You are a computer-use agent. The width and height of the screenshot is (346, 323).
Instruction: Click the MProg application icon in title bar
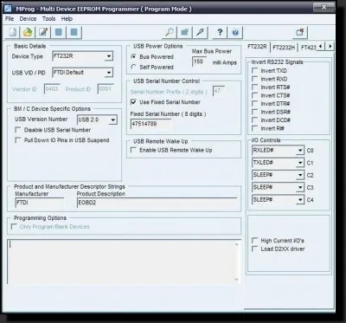(x=8, y=8)
